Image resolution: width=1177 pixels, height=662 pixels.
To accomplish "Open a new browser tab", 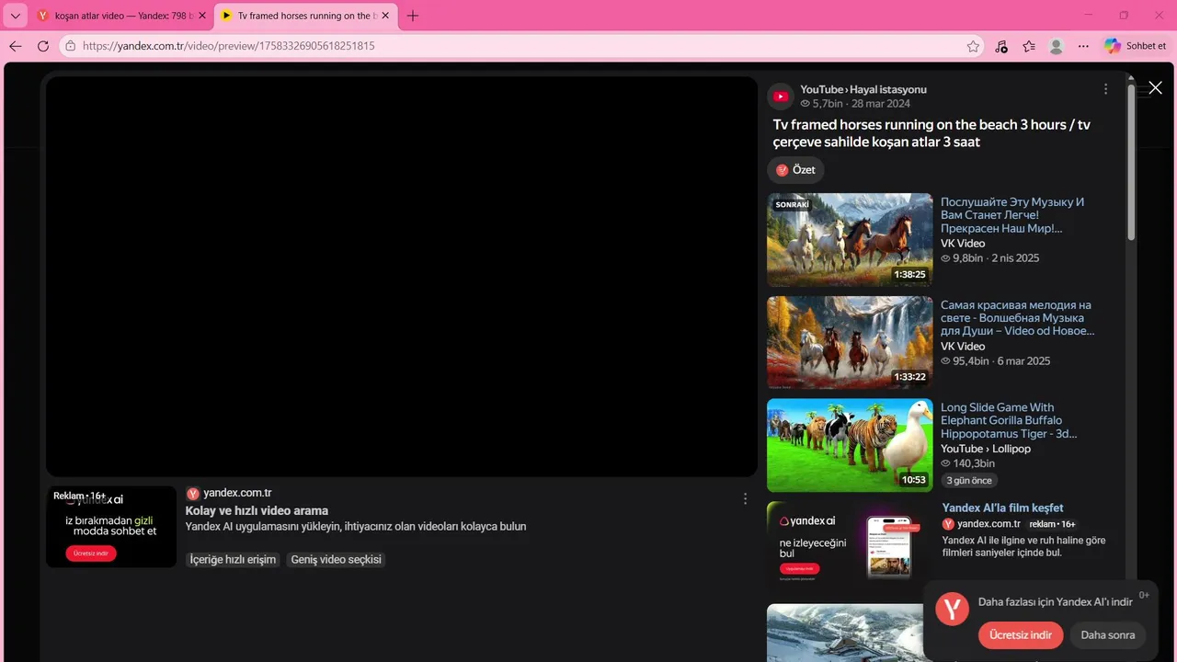I will point(413,16).
